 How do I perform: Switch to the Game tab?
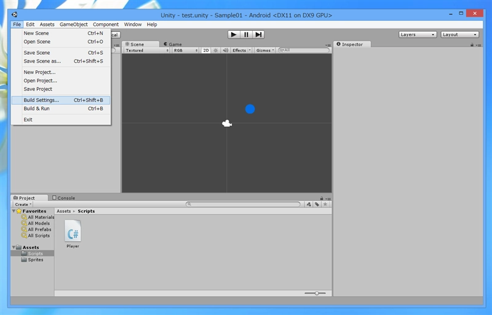point(173,44)
